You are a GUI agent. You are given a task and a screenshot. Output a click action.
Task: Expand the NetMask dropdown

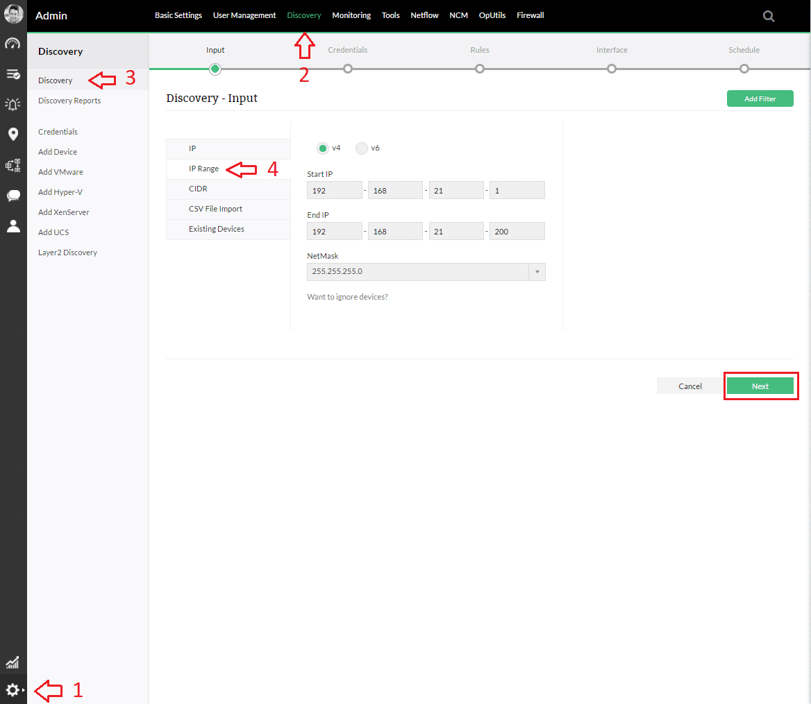(537, 272)
